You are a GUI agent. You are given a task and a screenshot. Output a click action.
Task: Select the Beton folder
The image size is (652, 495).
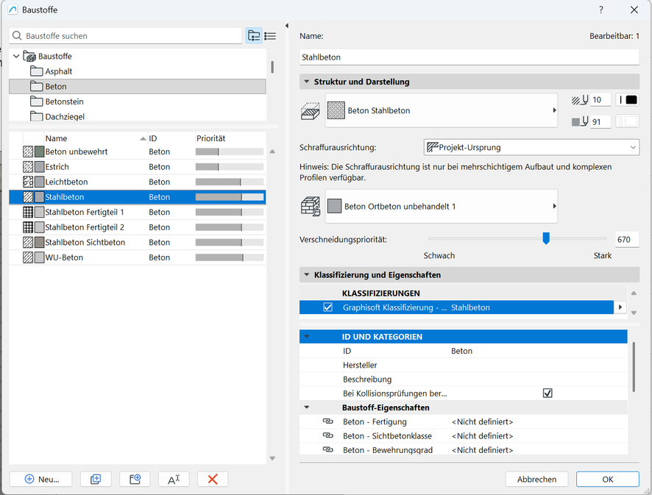pyautogui.click(x=137, y=87)
